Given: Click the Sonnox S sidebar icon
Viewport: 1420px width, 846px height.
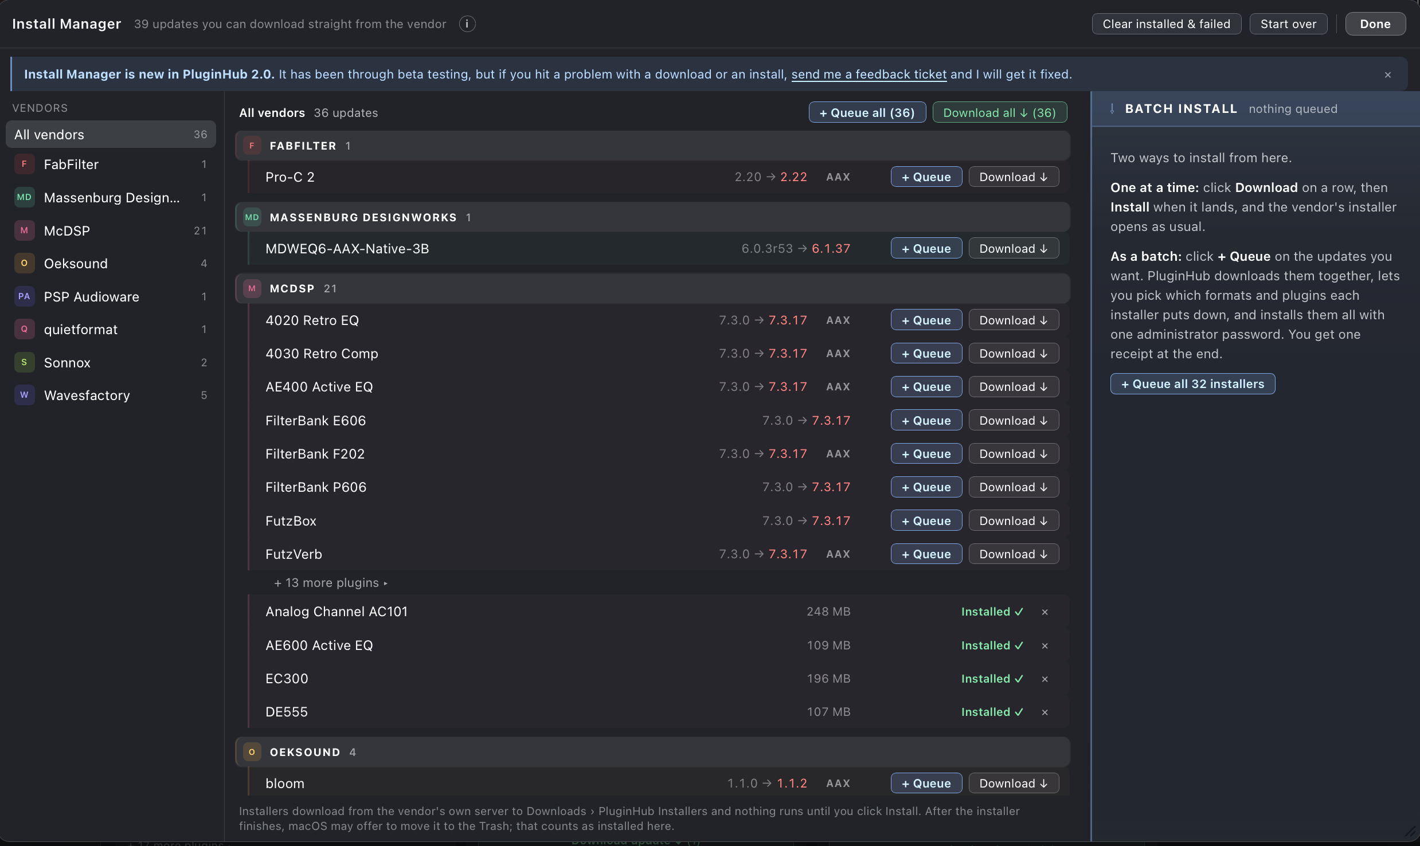Looking at the screenshot, I should pyautogui.click(x=24, y=363).
